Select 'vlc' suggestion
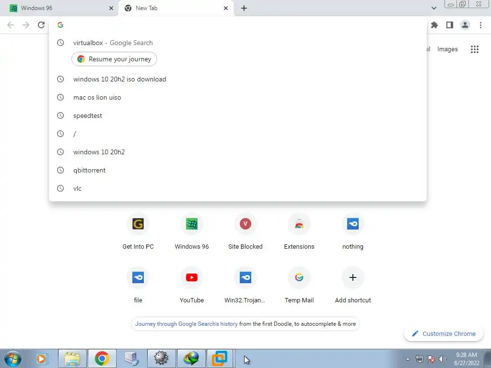The width and height of the screenshot is (491, 368). pos(238,188)
